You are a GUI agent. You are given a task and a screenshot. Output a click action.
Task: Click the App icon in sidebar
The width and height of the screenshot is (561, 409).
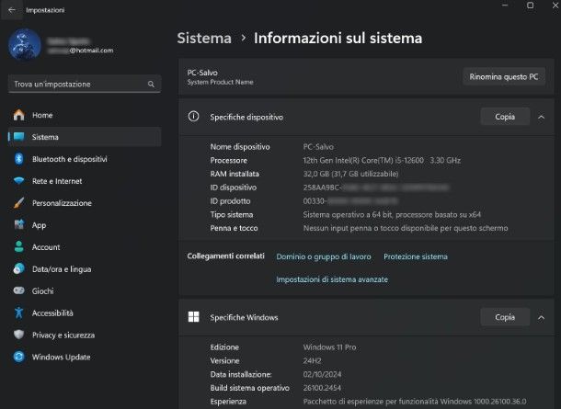(19, 224)
